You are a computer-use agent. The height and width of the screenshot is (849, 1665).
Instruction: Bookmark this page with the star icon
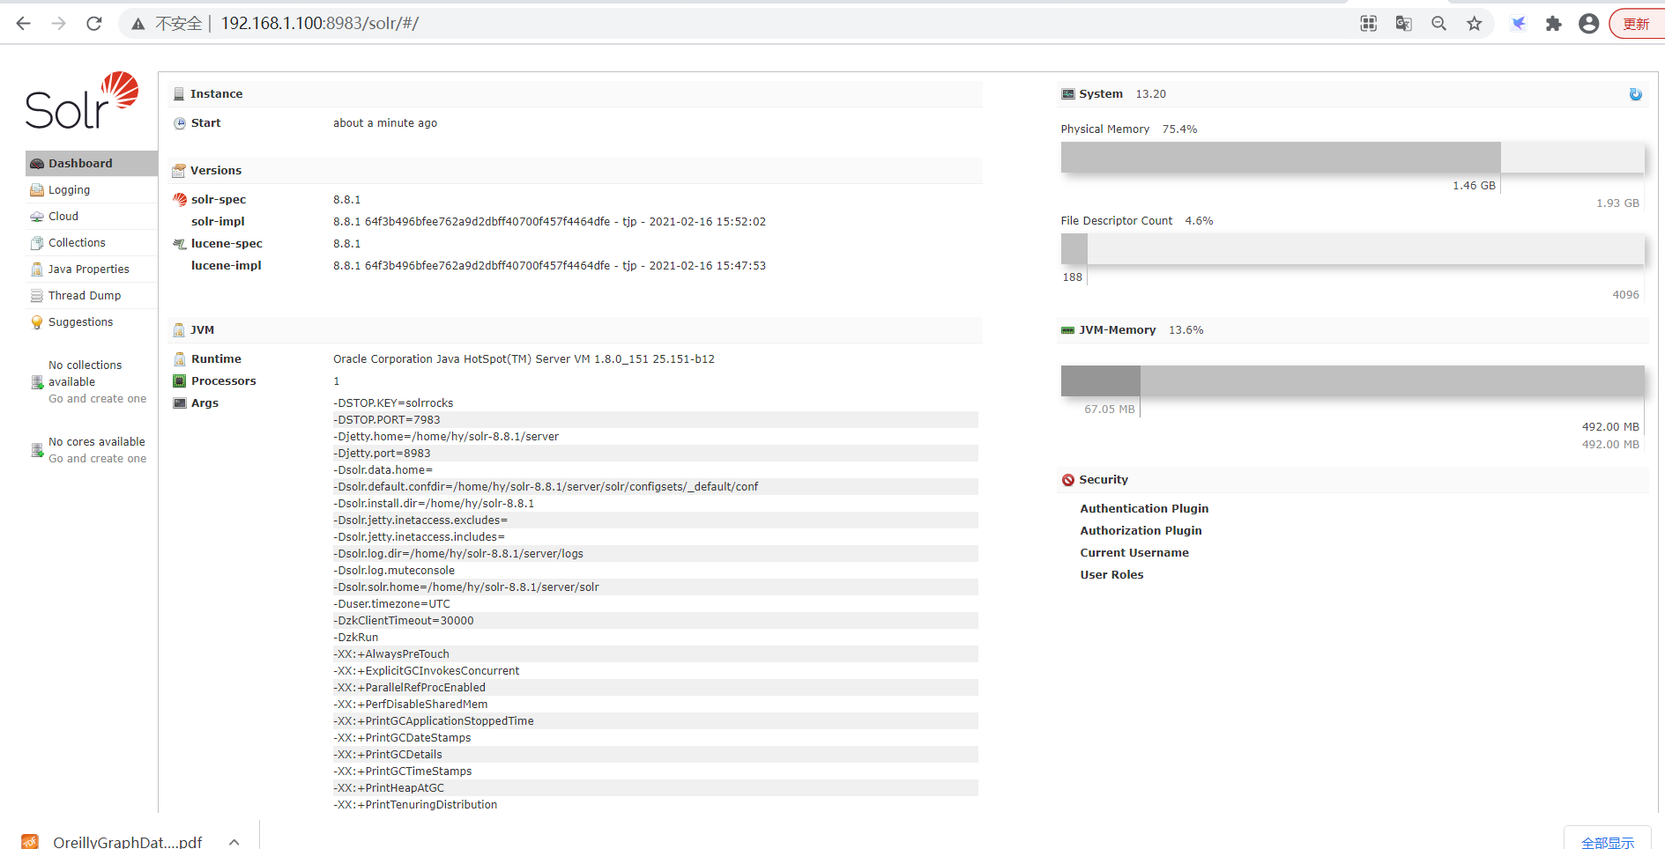pos(1475,24)
